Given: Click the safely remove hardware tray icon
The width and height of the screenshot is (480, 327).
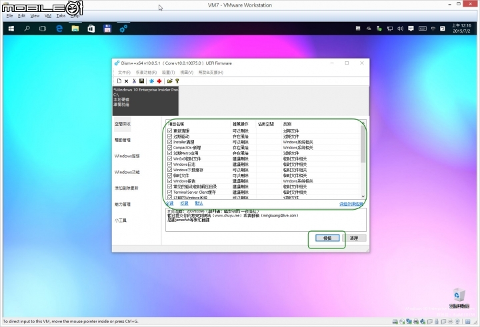Looking at the screenshot, I should click(379, 29).
